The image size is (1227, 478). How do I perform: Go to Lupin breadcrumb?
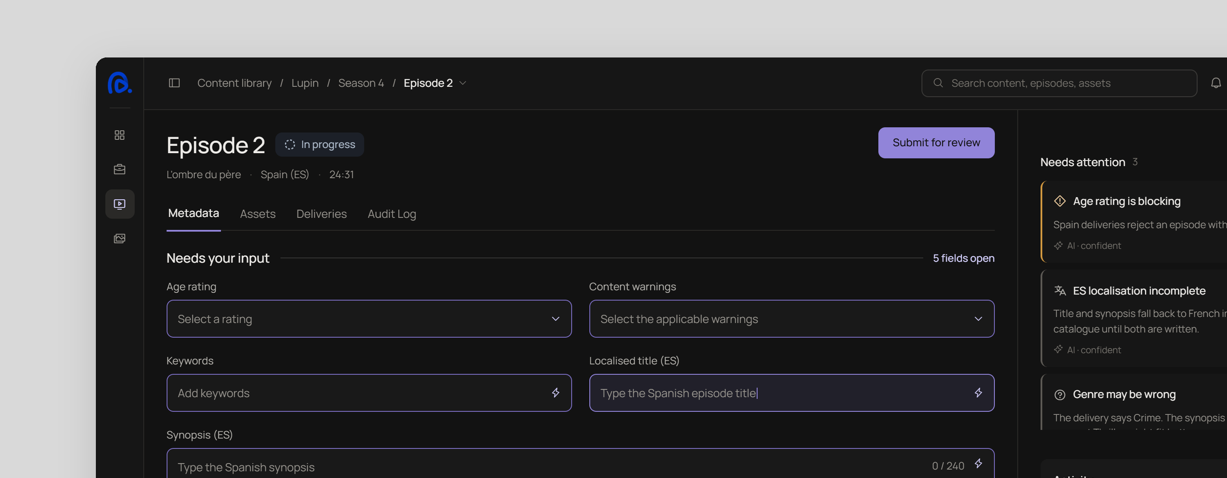(305, 83)
